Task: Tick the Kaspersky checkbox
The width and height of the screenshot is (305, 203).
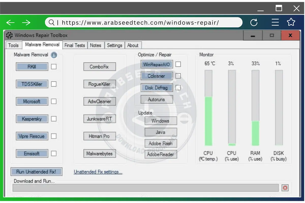Action: click(54, 119)
